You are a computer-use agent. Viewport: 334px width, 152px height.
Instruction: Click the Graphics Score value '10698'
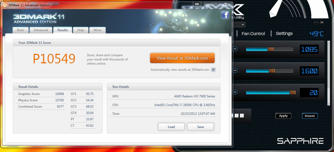pyautogui.click(x=60, y=94)
